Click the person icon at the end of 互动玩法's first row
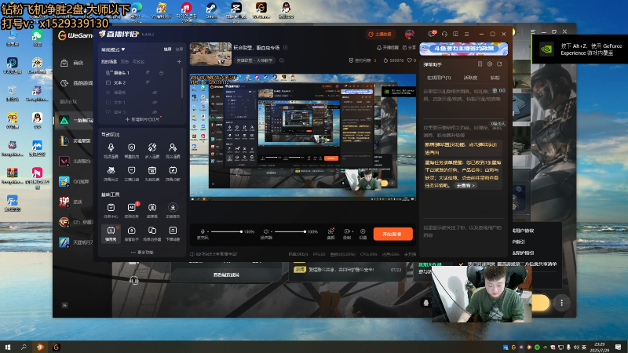The image size is (628, 353). (x=173, y=147)
